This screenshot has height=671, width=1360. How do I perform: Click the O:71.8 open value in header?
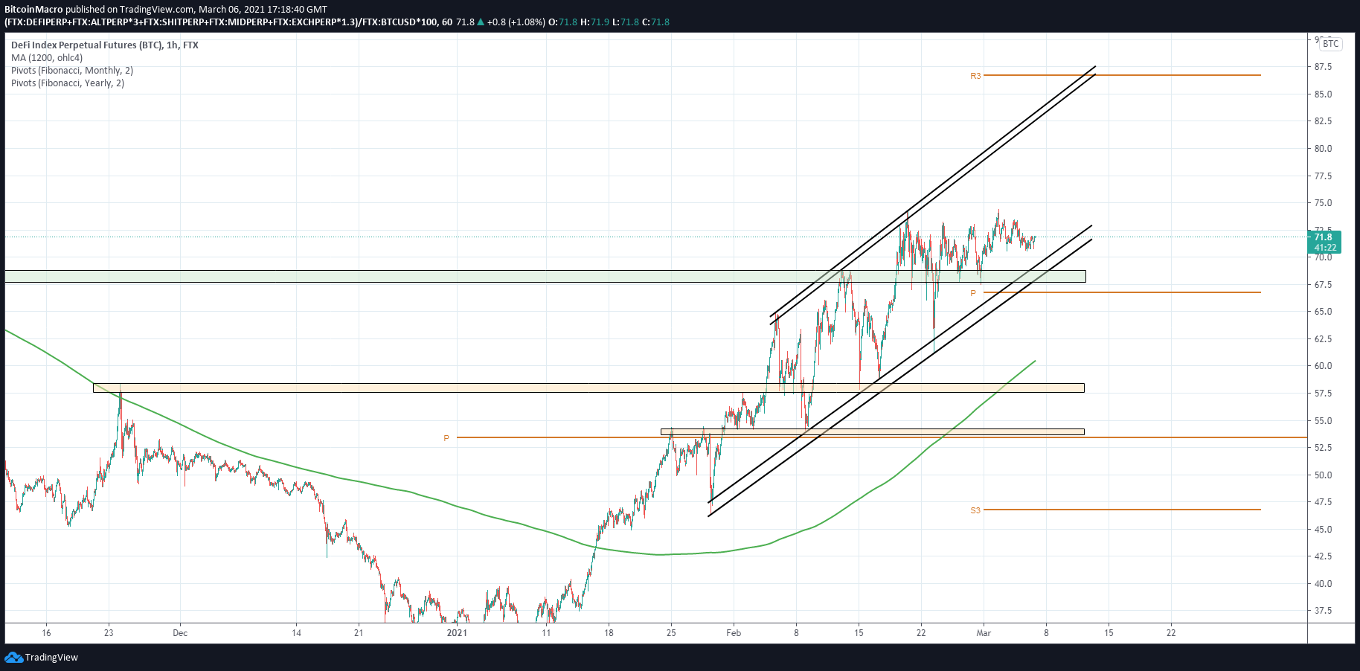[x=563, y=22]
